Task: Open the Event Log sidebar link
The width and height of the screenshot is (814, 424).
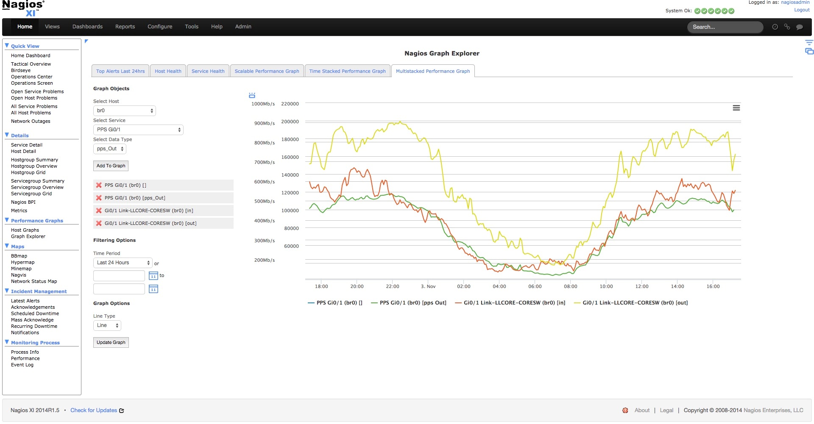Action: click(22, 365)
